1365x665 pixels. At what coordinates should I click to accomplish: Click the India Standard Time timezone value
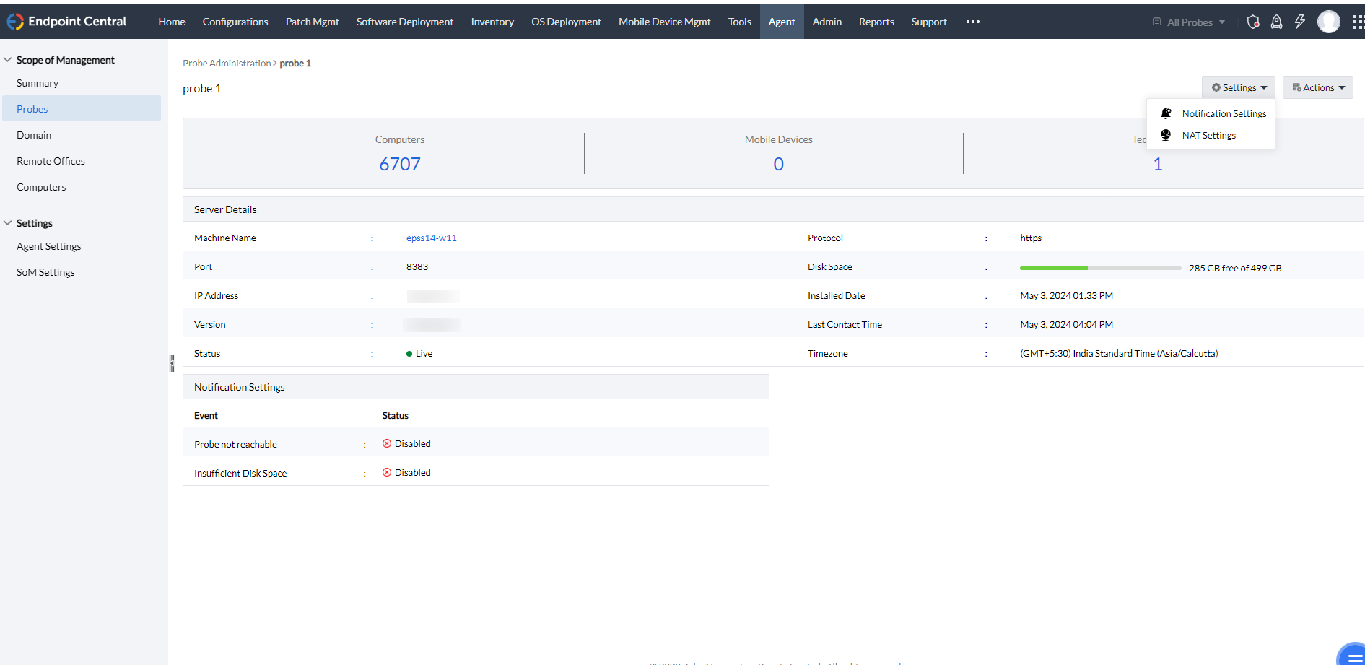[x=1119, y=353]
